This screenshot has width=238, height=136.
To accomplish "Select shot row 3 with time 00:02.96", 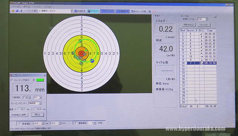I will point(198,40).
